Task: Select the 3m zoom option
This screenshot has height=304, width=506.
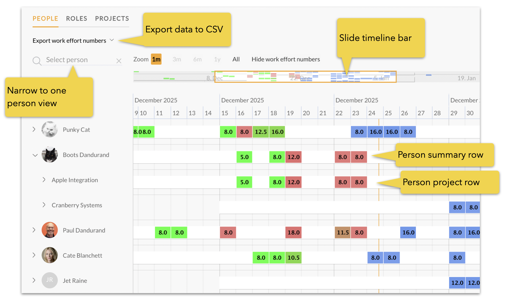Action: 177,59
